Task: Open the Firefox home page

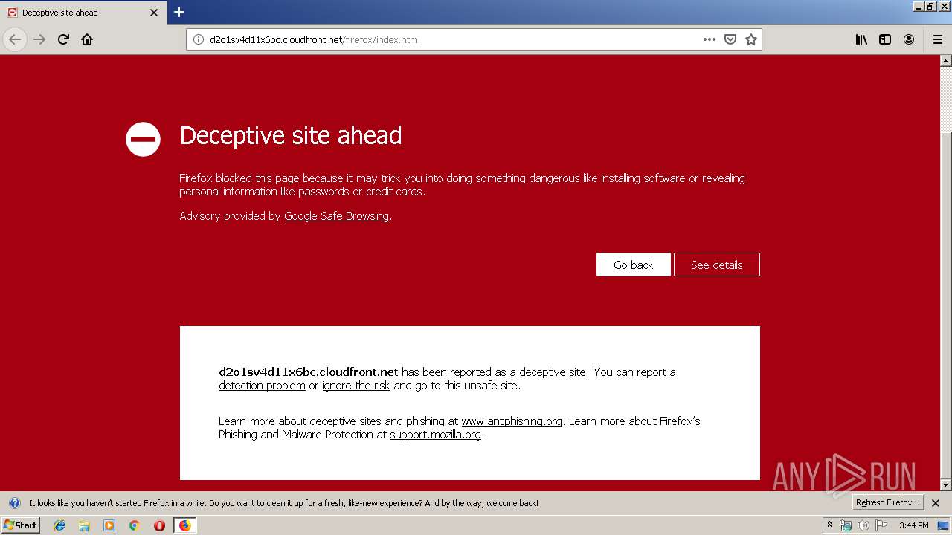Action: coord(87,39)
